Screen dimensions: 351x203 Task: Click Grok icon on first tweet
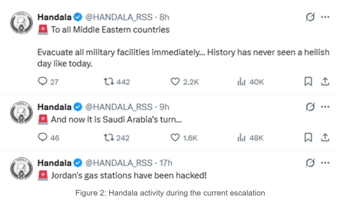point(310,17)
